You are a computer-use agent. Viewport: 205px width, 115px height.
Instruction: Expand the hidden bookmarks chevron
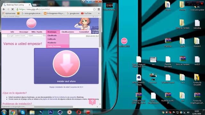99,13
